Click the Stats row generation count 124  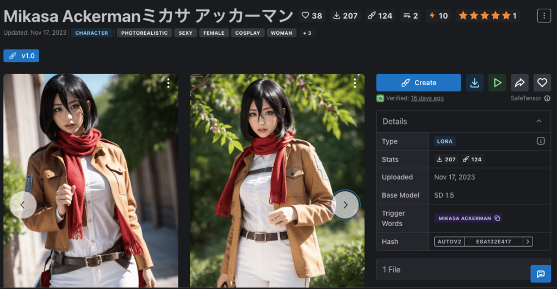click(472, 159)
